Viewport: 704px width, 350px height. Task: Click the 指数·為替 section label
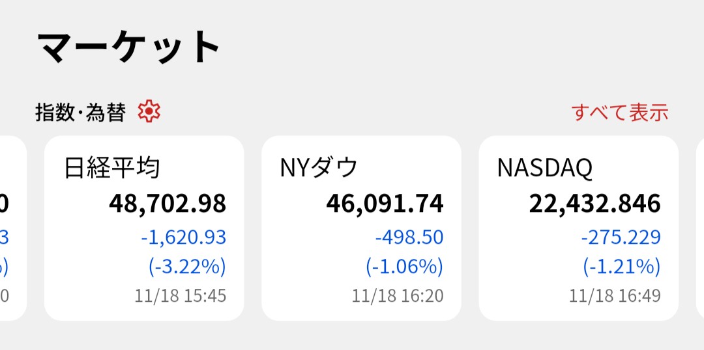point(80,113)
